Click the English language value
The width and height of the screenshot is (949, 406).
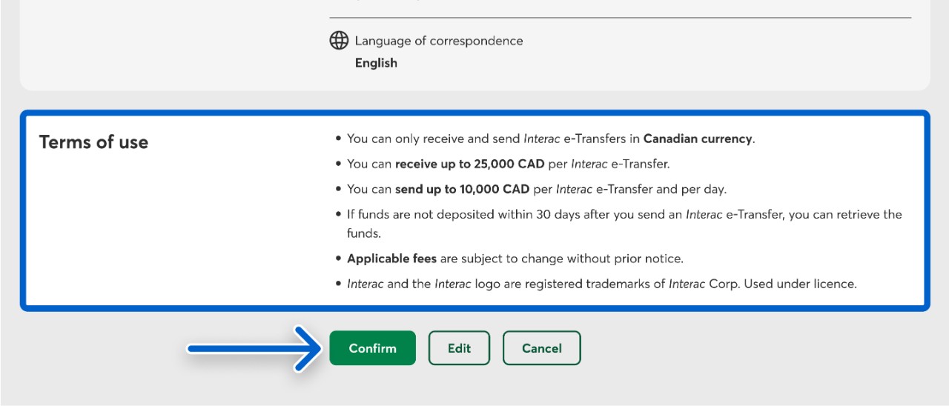[x=376, y=63]
